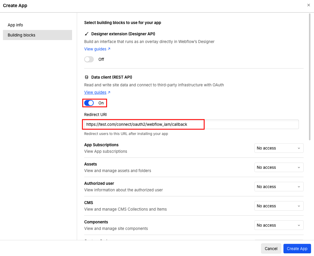
Task: Enable the Designer extension toggle
Action: click(89, 60)
